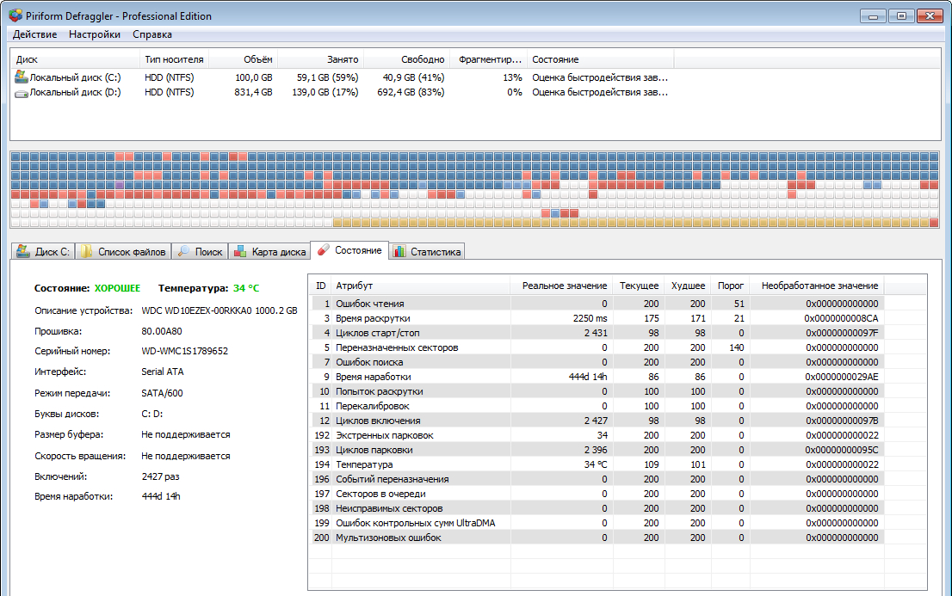Switch to the Карта диска tab
The image size is (952, 596).
click(x=270, y=251)
